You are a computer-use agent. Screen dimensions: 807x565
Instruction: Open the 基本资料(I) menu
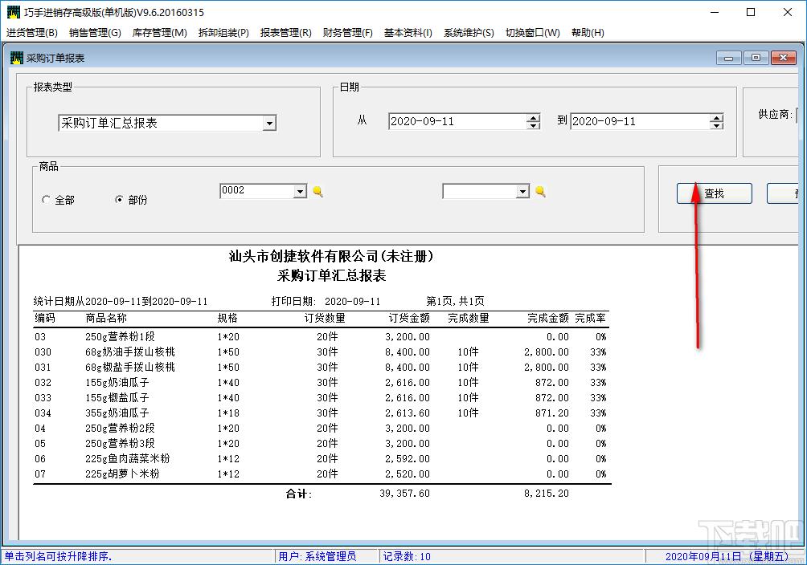click(x=408, y=32)
